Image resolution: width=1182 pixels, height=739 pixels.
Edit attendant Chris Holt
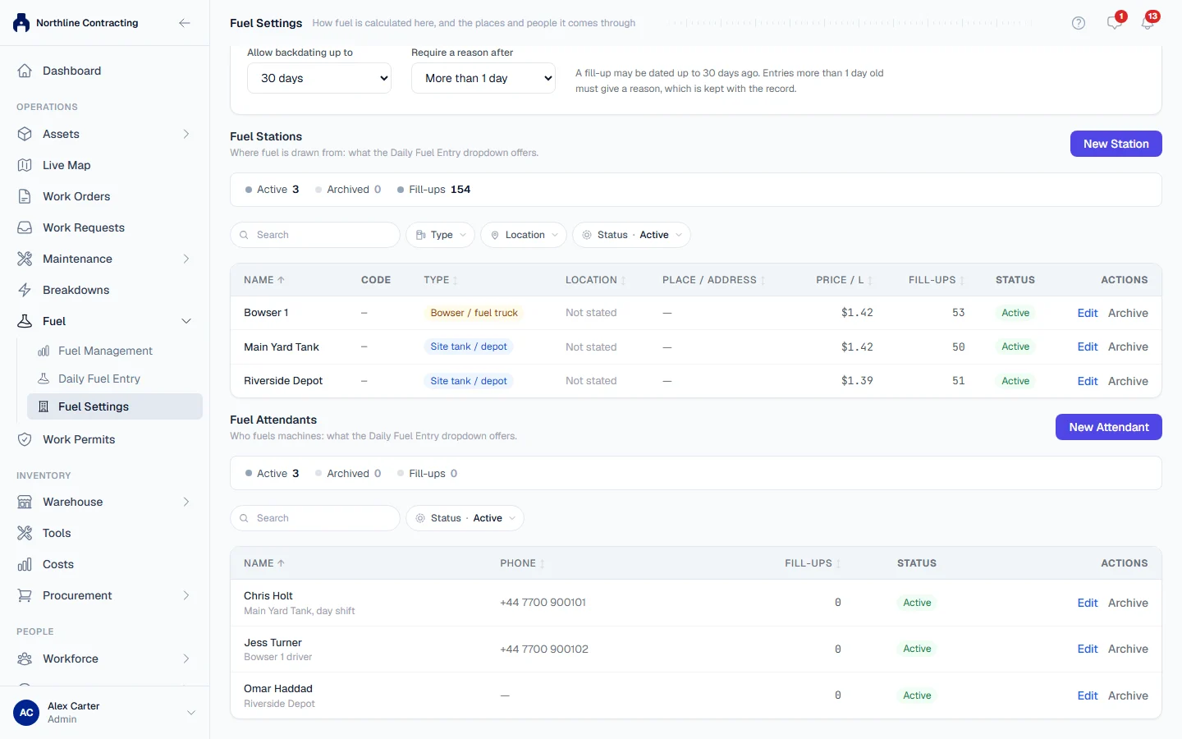click(x=1087, y=603)
